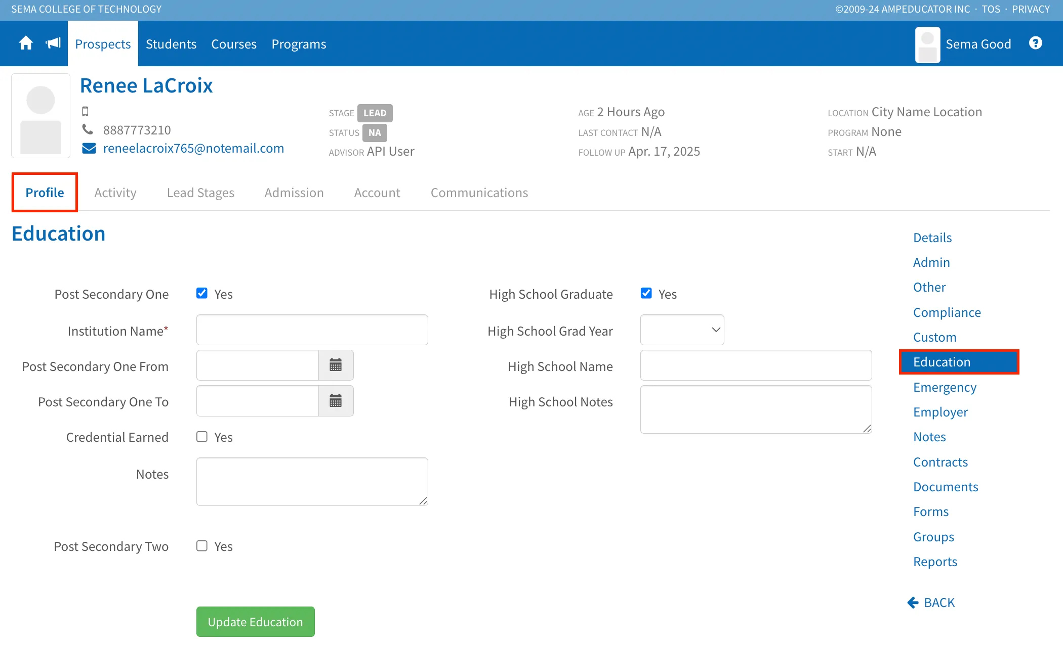Check Post Secondary Two Yes checkbox
This screenshot has width=1063, height=650.
tap(202, 546)
